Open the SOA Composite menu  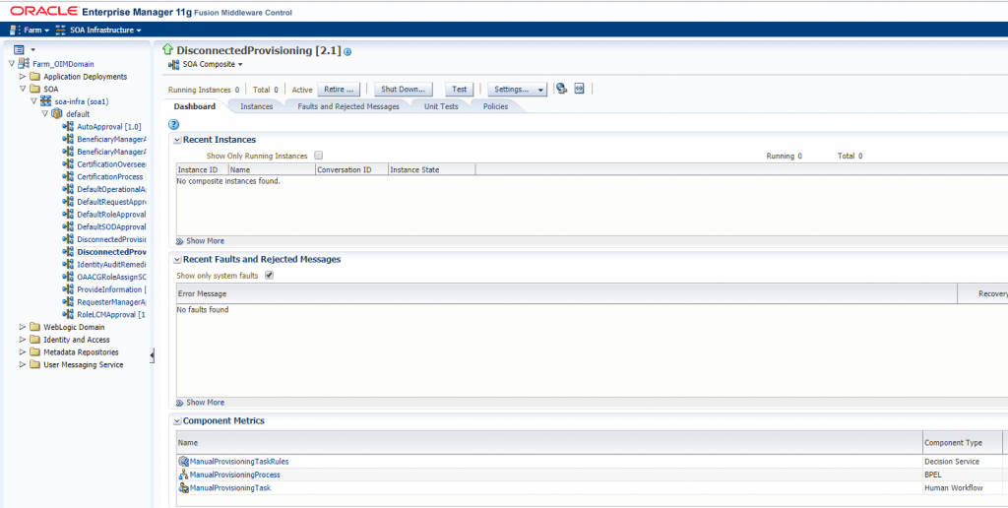click(x=211, y=65)
